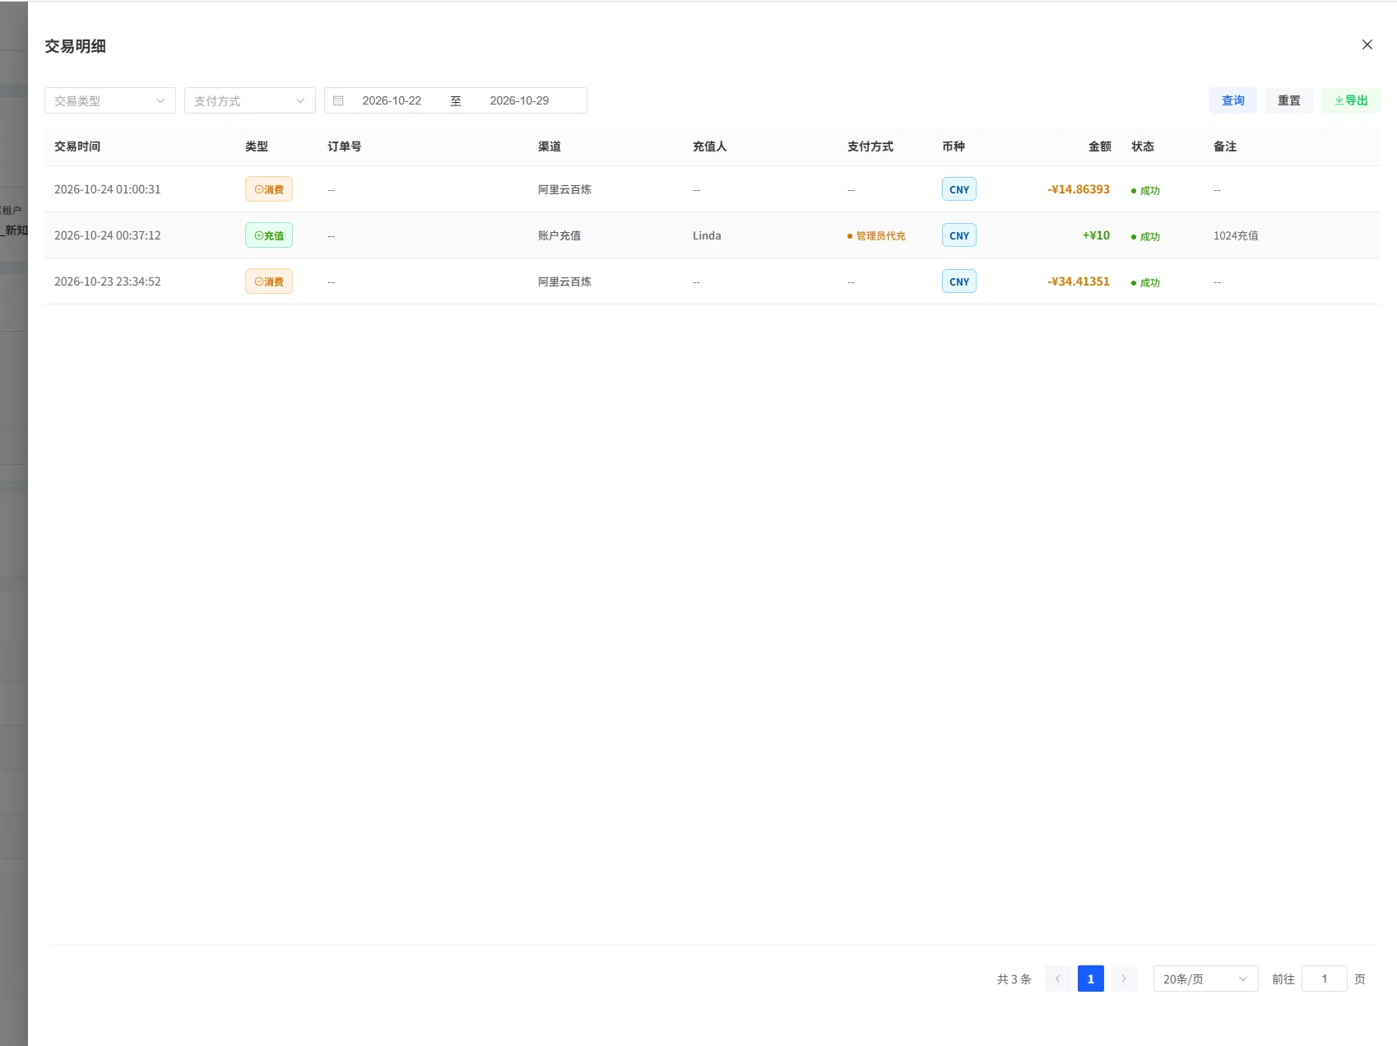Select the end date field 2026-10-29
Screen dimensions: 1397x1046
pyautogui.click(x=519, y=100)
